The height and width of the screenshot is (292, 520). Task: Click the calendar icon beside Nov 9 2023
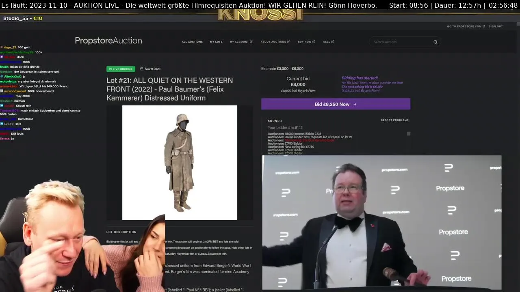coord(141,69)
